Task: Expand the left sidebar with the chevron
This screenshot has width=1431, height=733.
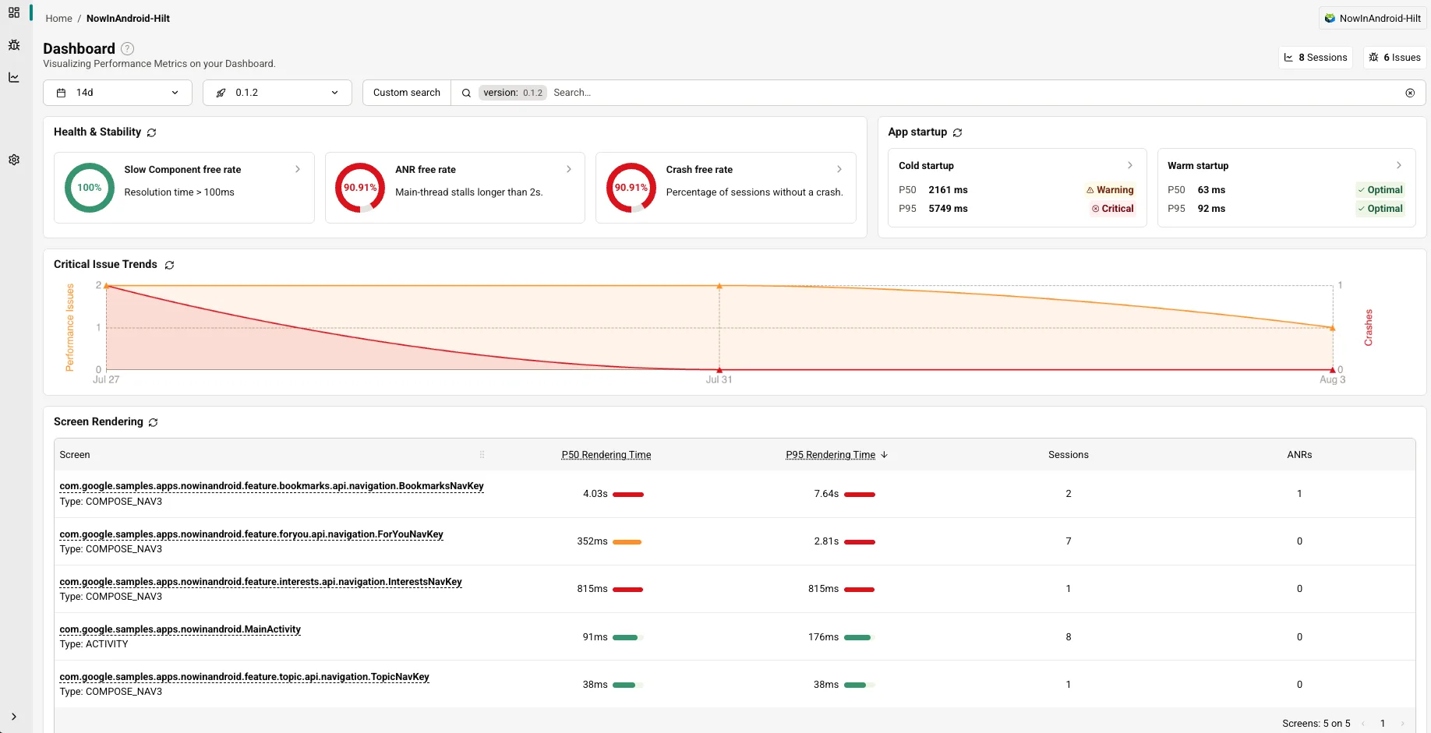Action: point(14,717)
